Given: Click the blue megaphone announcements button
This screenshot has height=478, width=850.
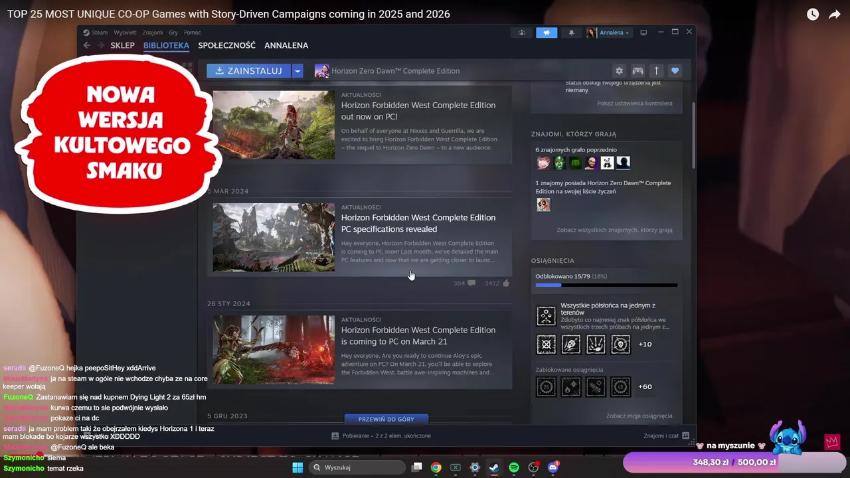Looking at the screenshot, I should click(x=547, y=33).
